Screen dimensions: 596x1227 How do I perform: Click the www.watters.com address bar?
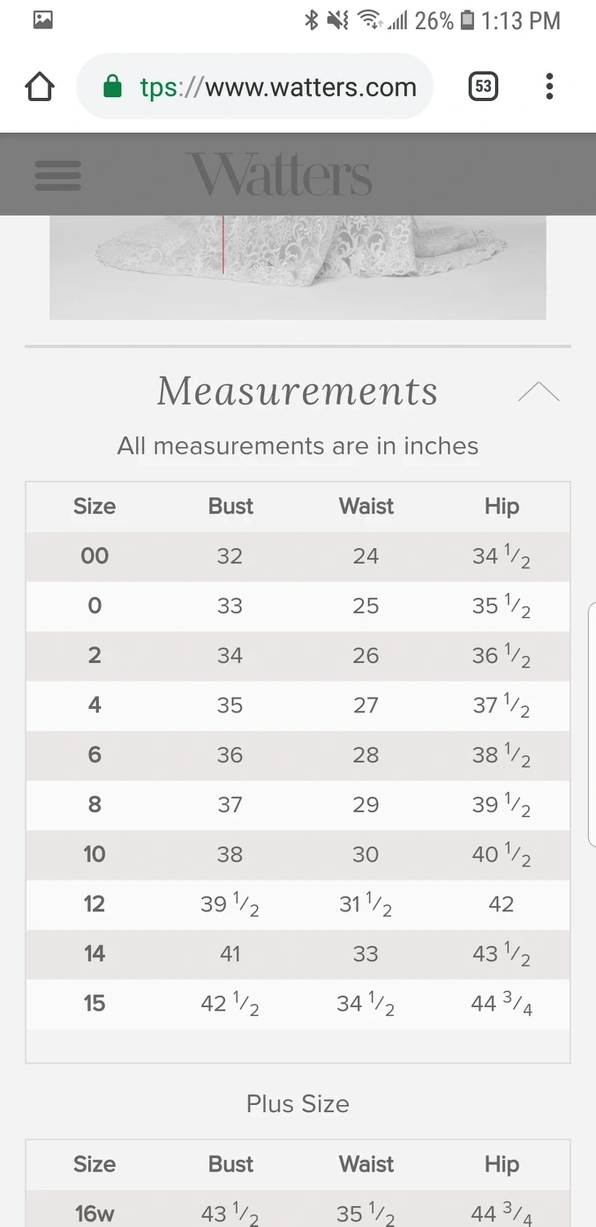277,87
